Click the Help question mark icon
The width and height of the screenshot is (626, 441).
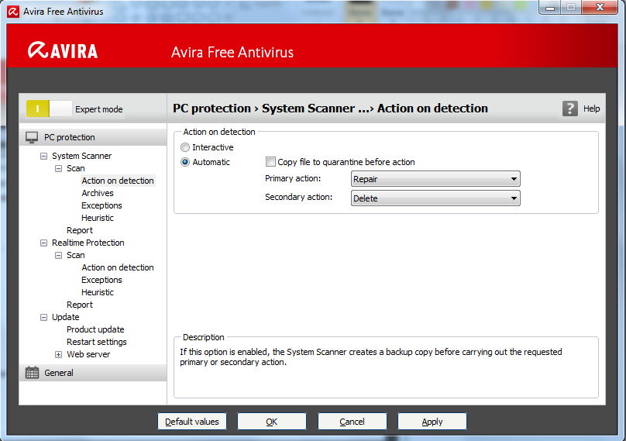[570, 109]
